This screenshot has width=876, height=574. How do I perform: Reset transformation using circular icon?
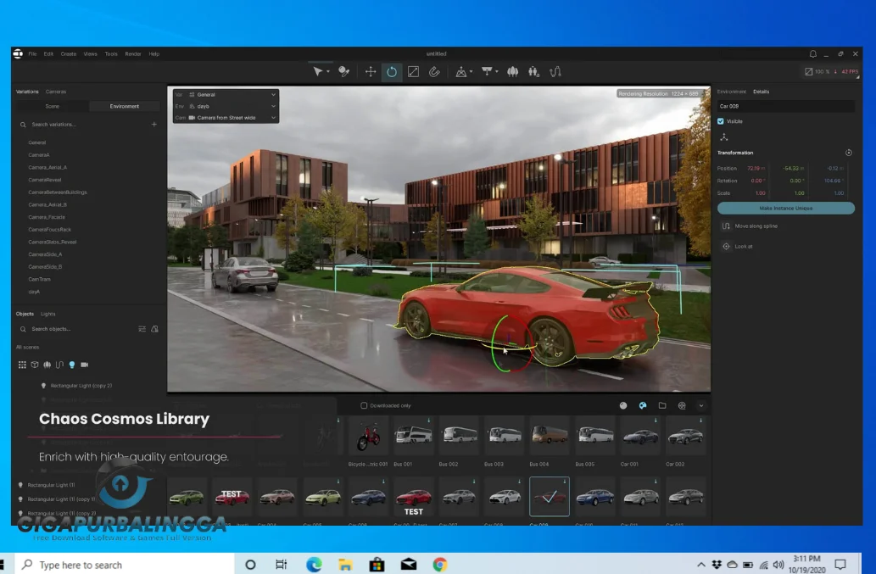[849, 153]
